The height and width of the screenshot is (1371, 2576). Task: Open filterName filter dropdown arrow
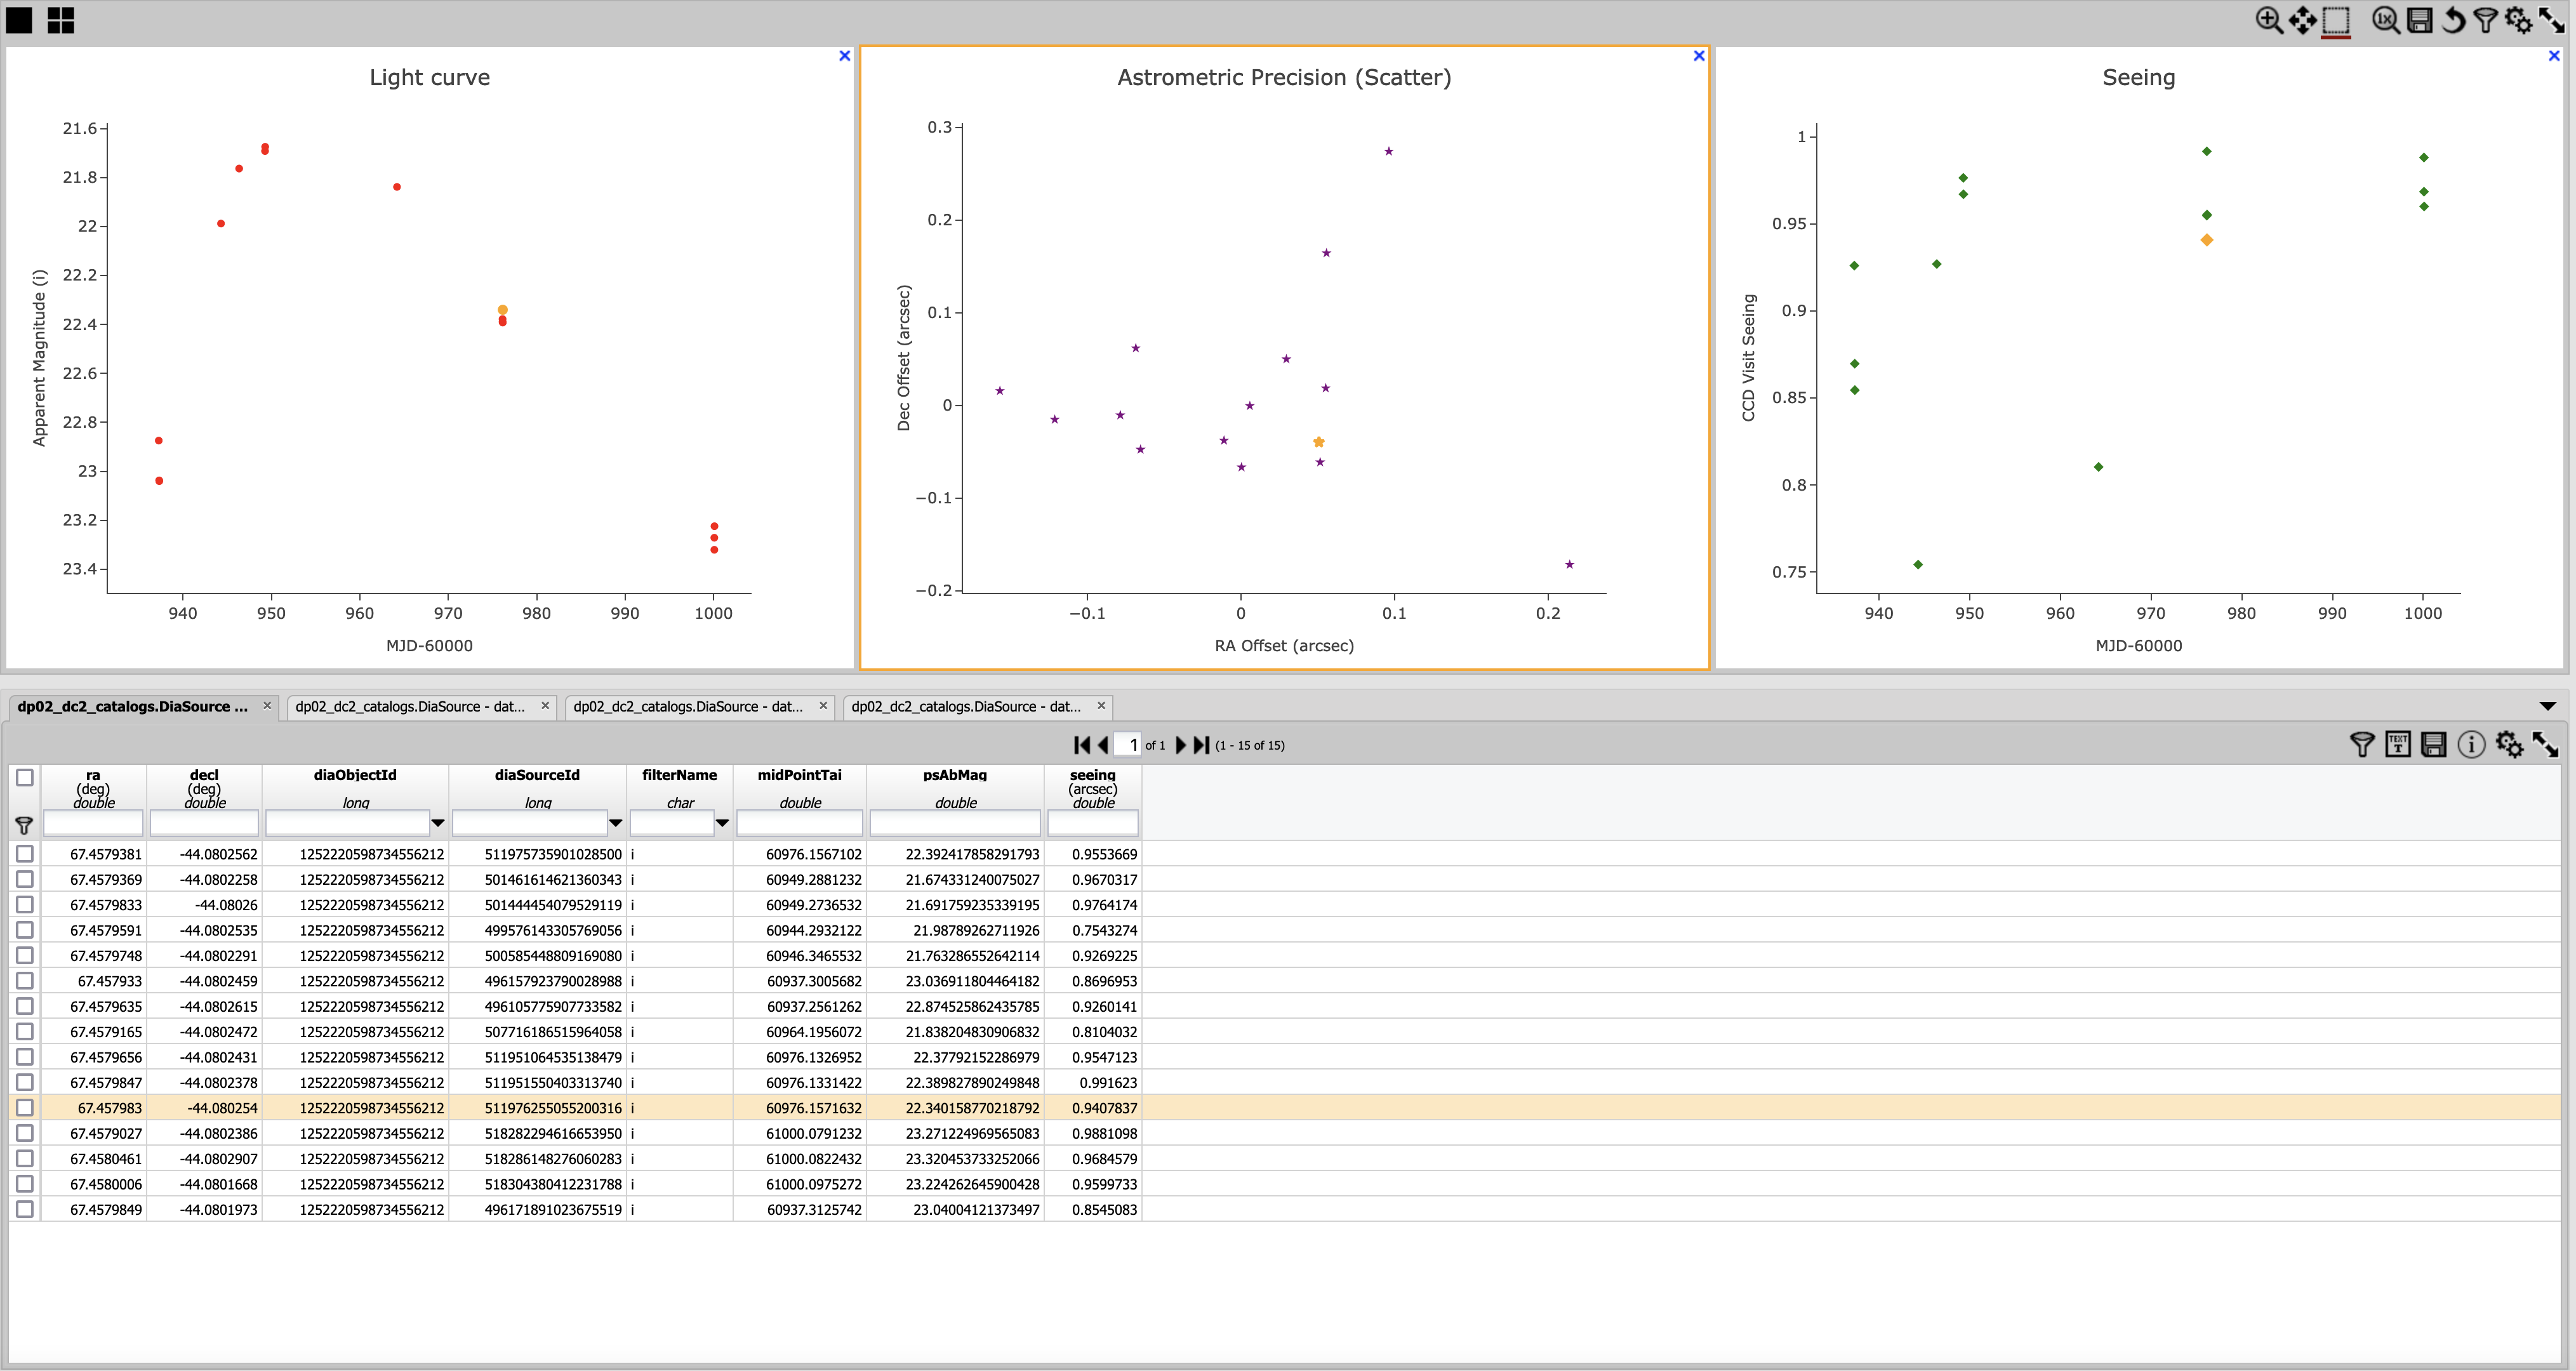[722, 823]
